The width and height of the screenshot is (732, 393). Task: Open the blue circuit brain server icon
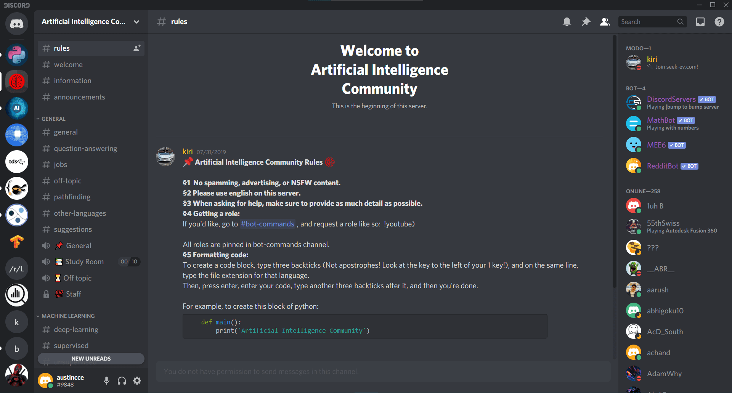point(17,135)
